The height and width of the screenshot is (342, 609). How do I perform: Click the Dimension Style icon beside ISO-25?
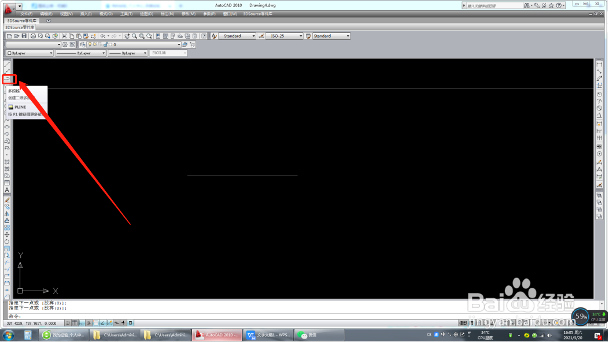click(x=261, y=36)
